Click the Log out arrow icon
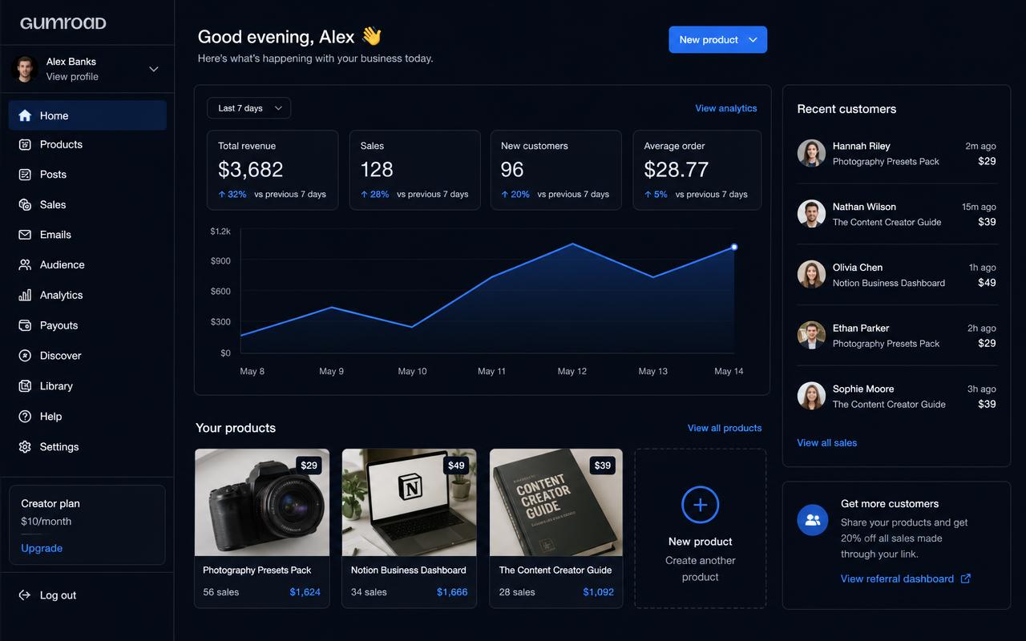 click(x=25, y=595)
